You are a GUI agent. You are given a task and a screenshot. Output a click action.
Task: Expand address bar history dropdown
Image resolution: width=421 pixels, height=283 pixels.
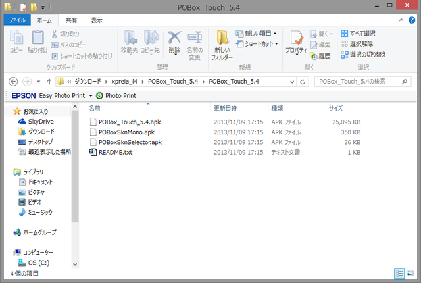pos(292,82)
